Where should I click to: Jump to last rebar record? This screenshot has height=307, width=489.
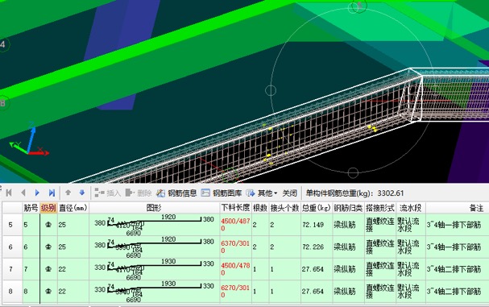pos(52,193)
